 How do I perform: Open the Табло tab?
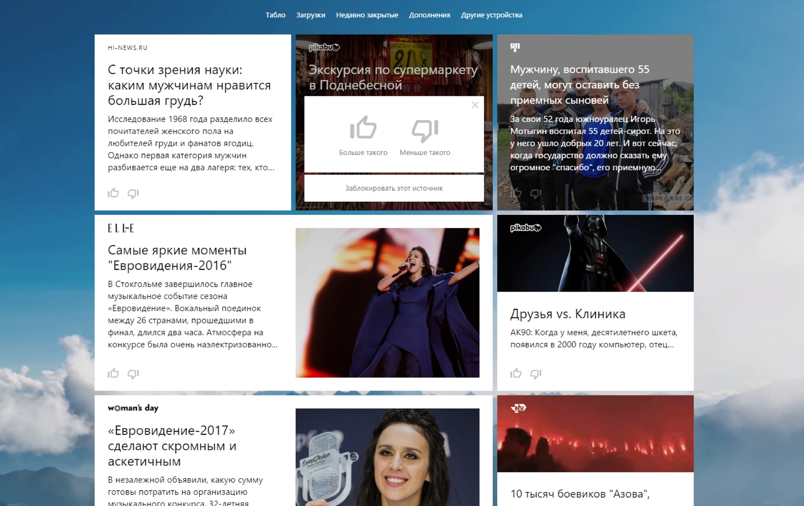click(275, 15)
